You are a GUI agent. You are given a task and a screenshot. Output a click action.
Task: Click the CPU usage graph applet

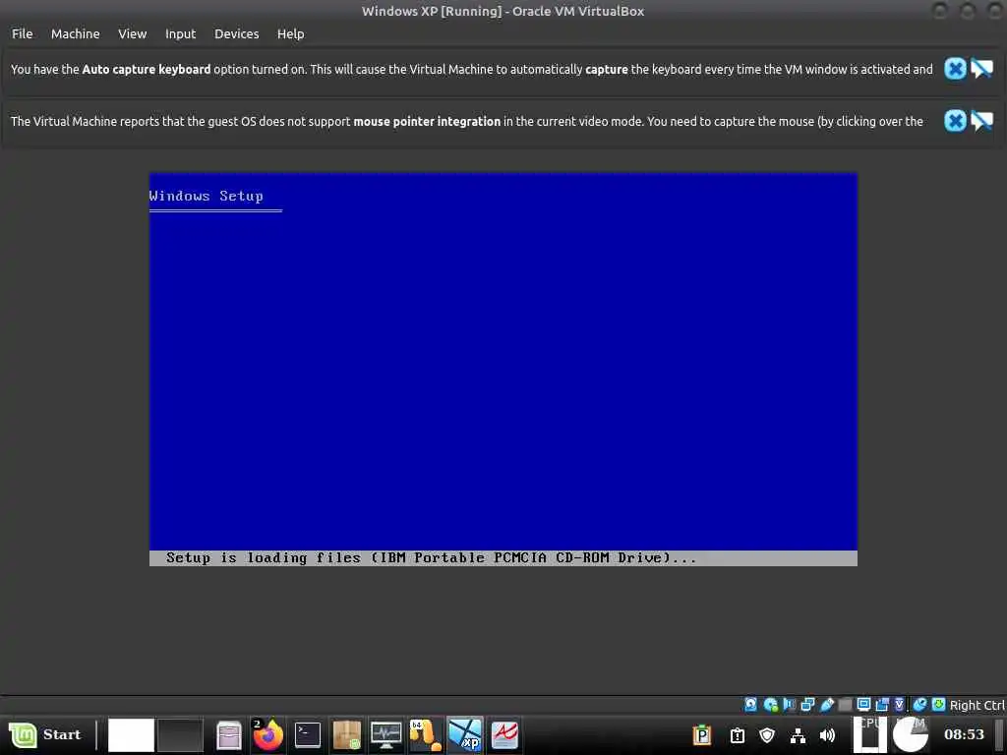click(870, 733)
